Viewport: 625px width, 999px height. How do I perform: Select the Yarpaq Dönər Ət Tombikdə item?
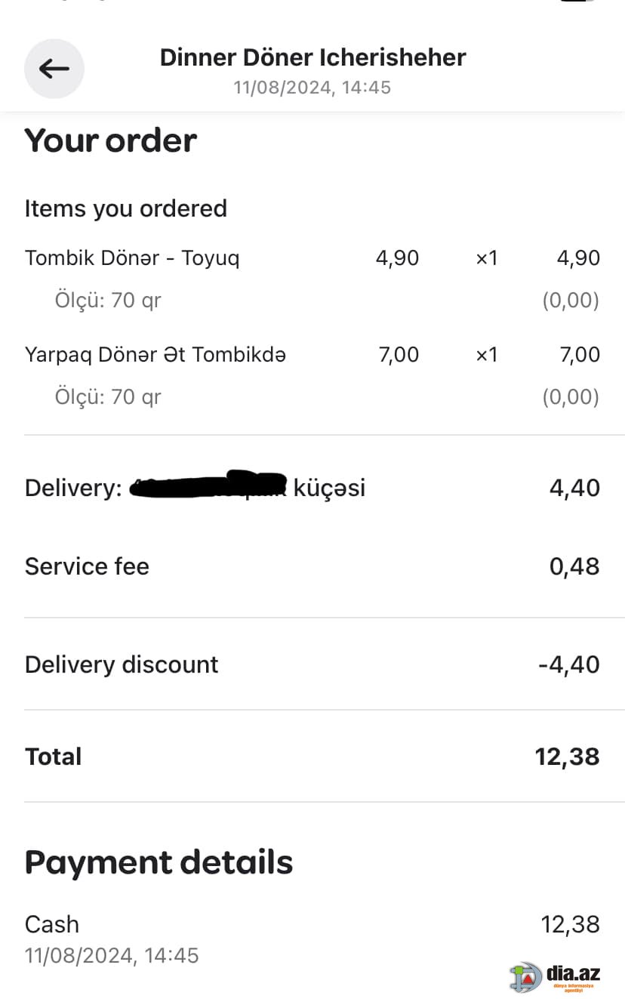tap(155, 355)
